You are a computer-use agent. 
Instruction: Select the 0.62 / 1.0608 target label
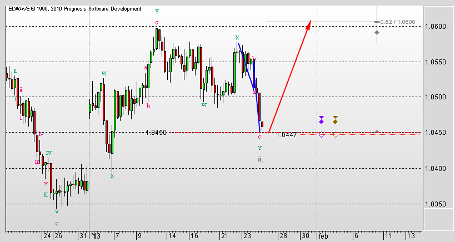(398, 22)
